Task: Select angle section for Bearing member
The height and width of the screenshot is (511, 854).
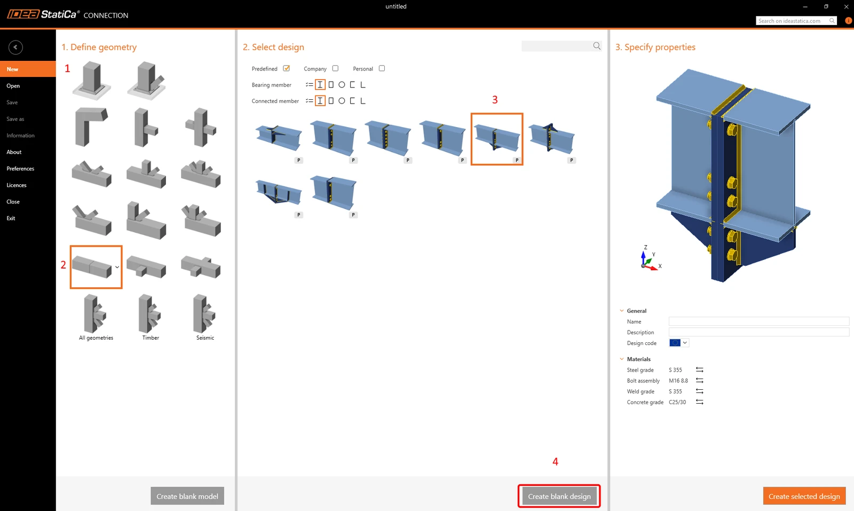Action: click(x=363, y=85)
